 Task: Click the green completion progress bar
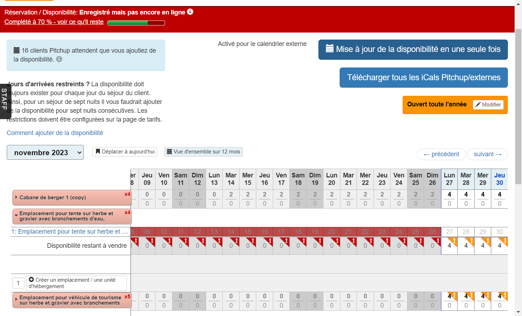(136, 23)
